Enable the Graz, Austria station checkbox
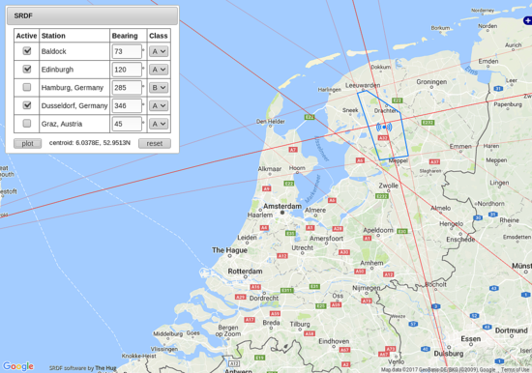The width and height of the screenshot is (532, 373). (27, 123)
